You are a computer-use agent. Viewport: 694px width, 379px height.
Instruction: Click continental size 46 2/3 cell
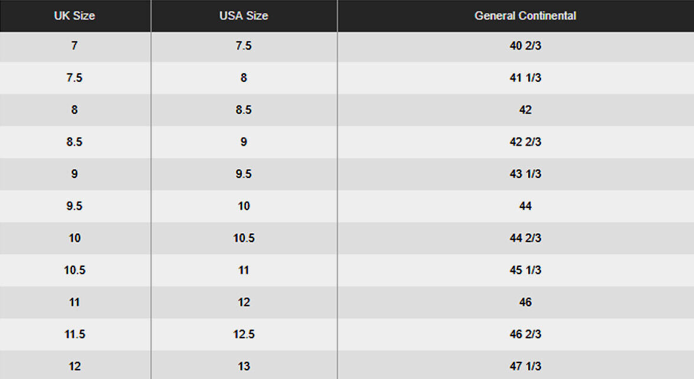525,334
